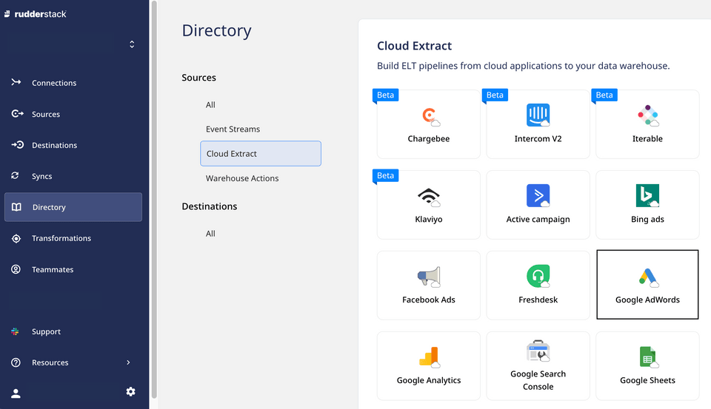Select Transformations in sidebar
This screenshot has width=711, height=409.
pos(61,238)
